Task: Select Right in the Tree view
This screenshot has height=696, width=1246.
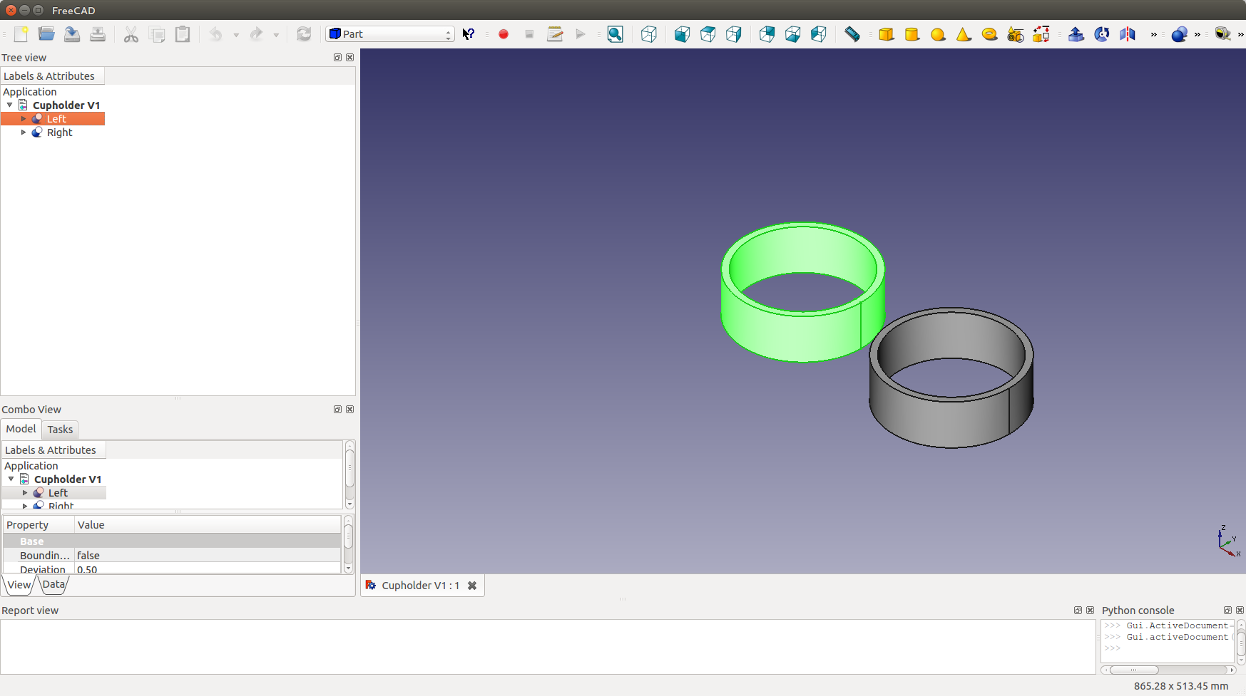Action: 59,133
